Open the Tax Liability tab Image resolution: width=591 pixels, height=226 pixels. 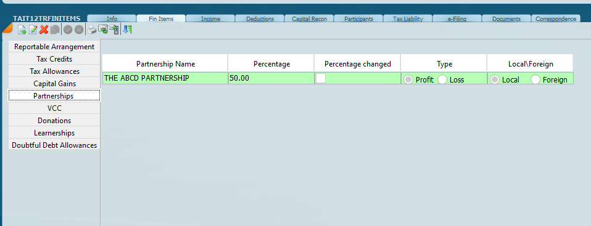408,18
